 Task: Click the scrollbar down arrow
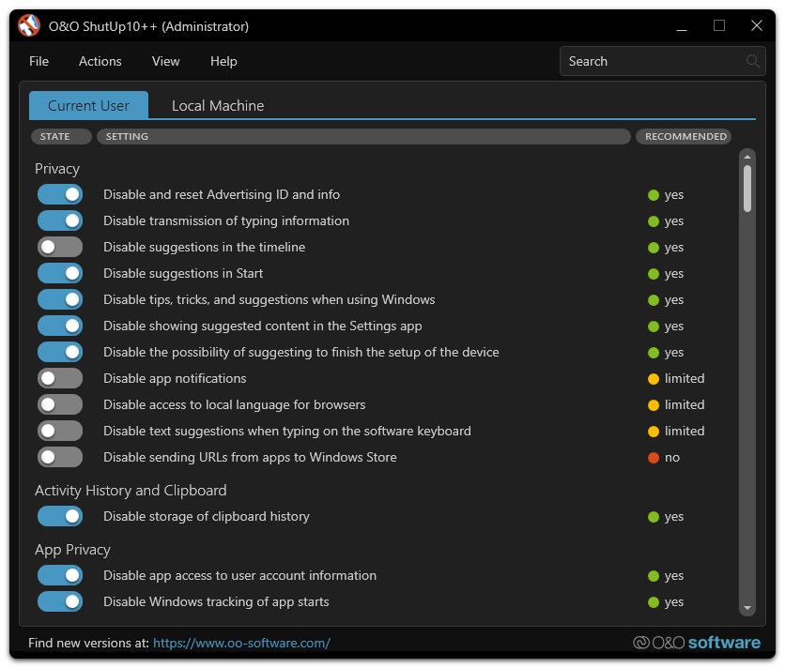tap(747, 608)
